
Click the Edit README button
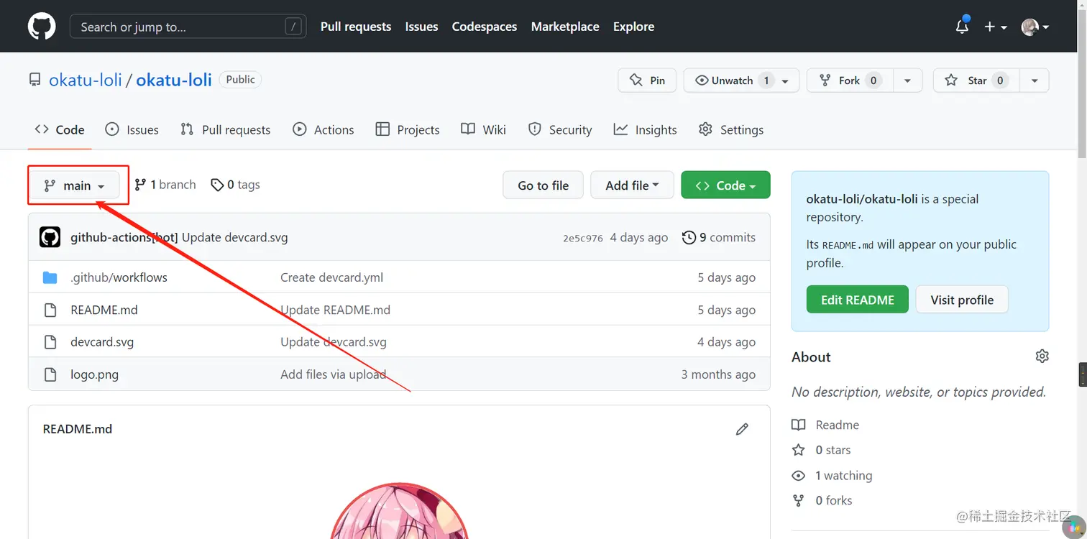click(x=858, y=300)
